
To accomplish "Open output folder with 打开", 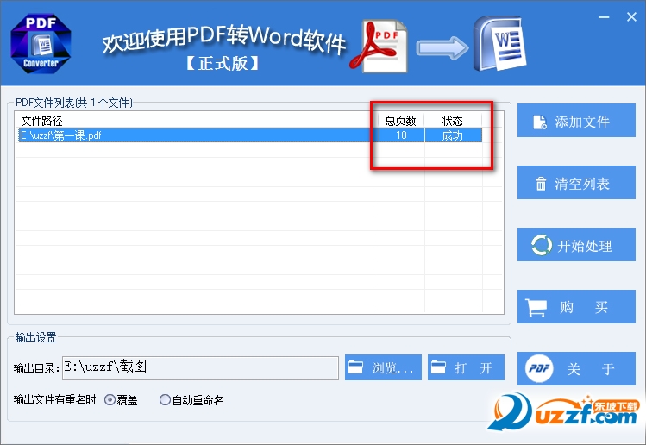I will [x=466, y=367].
